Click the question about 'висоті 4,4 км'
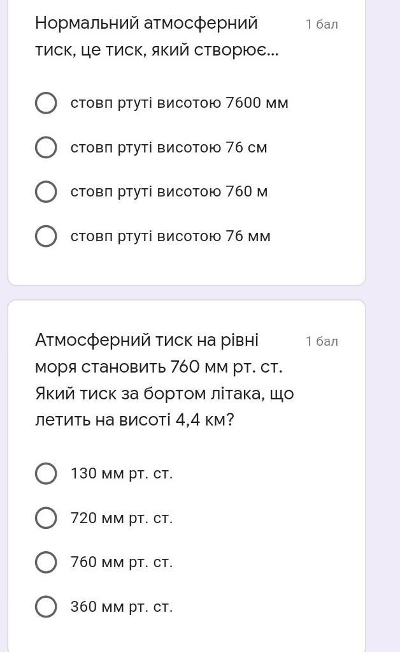 click(x=164, y=380)
